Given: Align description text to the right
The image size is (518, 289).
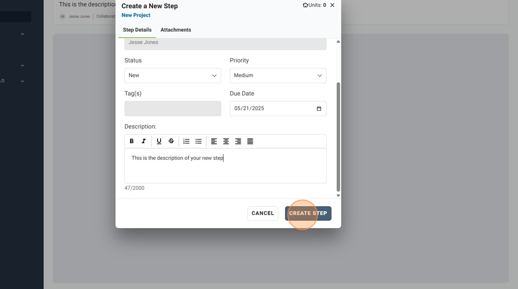Looking at the screenshot, I should [238, 141].
